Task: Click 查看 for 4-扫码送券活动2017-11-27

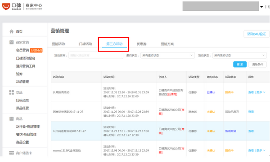Action: point(251,131)
